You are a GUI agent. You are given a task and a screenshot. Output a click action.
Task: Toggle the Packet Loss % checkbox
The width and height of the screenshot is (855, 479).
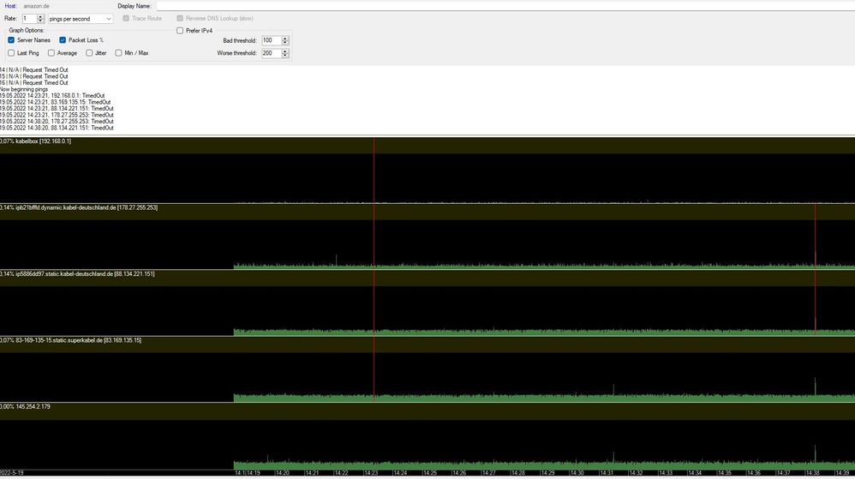(63, 40)
